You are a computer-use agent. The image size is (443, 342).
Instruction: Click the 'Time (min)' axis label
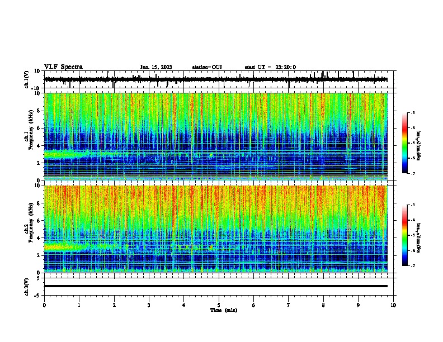click(x=224, y=310)
